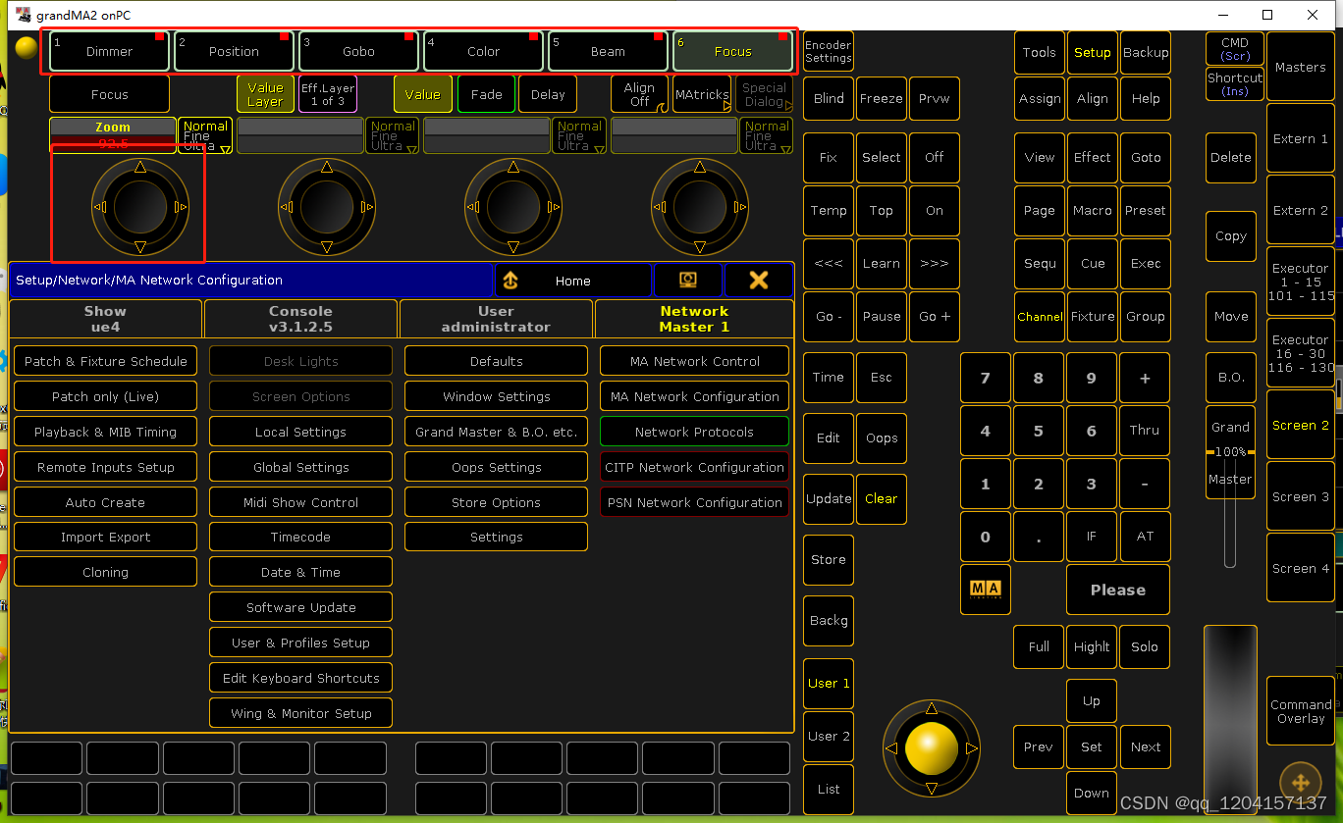Open the Eff.Layer 1 of 3 selector

coord(328,94)
